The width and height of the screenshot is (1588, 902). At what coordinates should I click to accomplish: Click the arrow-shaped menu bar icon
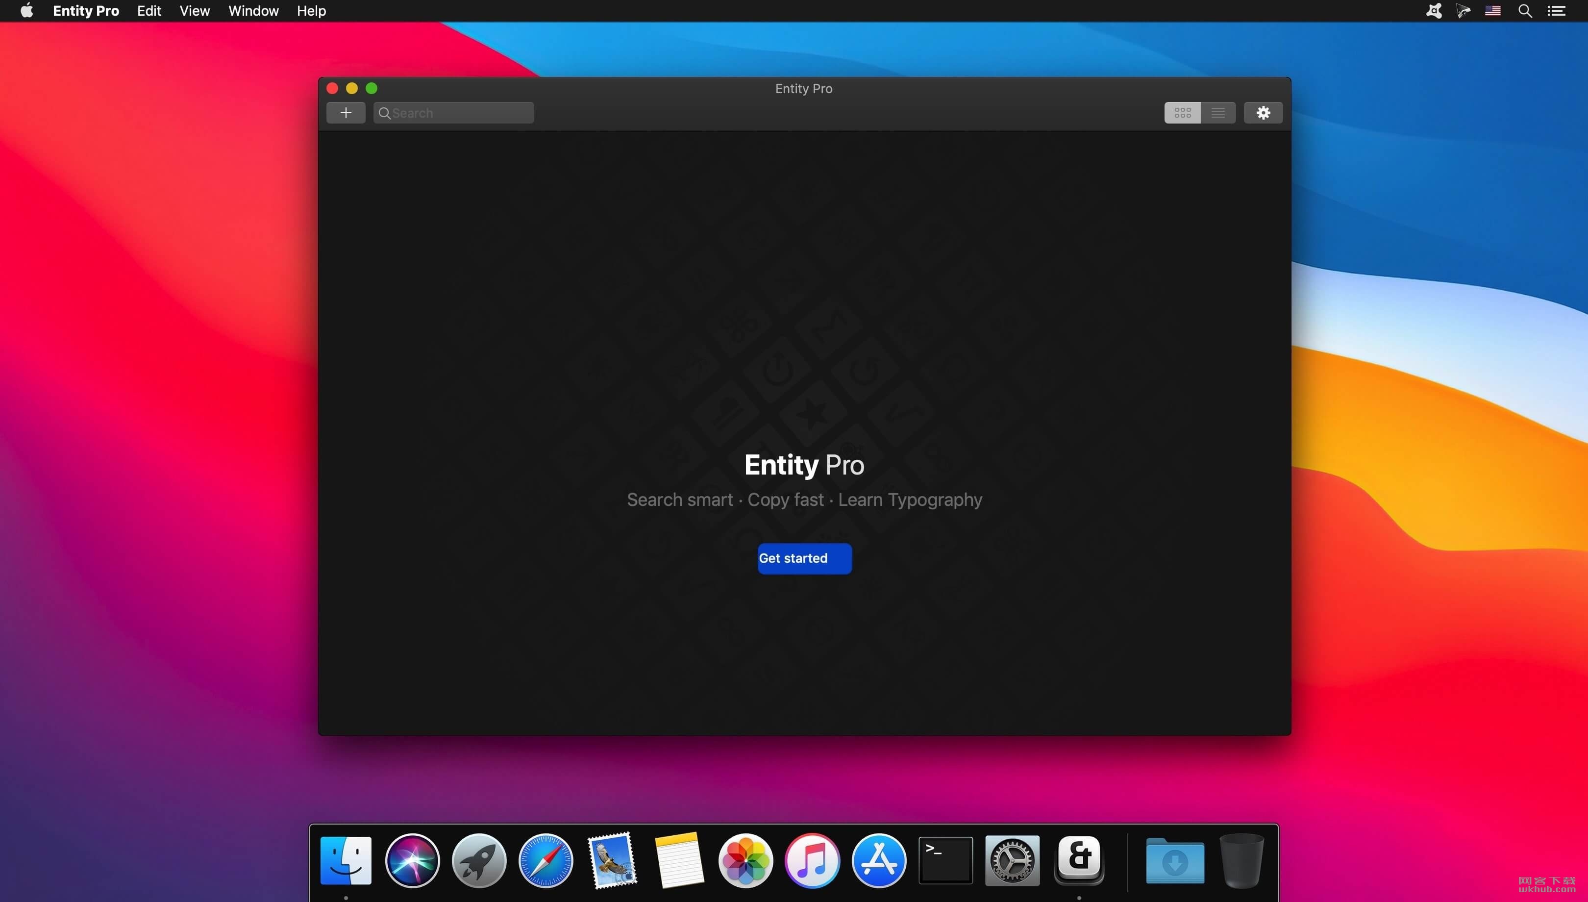tap(1463, 10)
